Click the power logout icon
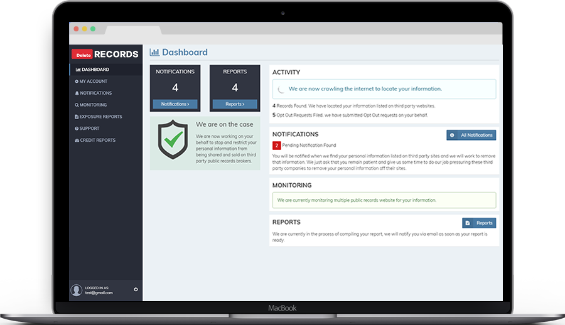Viewport: 565px width, 325px height. 136,289
